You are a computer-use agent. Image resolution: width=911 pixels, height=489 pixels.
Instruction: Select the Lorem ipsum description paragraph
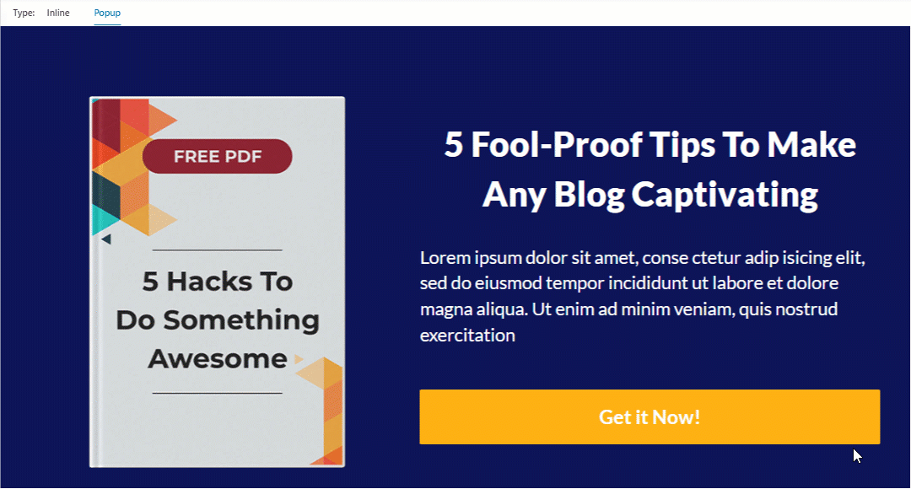643,296
